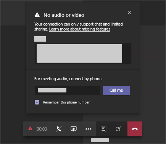Uncheck Remember this phone number
Viewport: 166px width, 144px height.
[37, 102]
